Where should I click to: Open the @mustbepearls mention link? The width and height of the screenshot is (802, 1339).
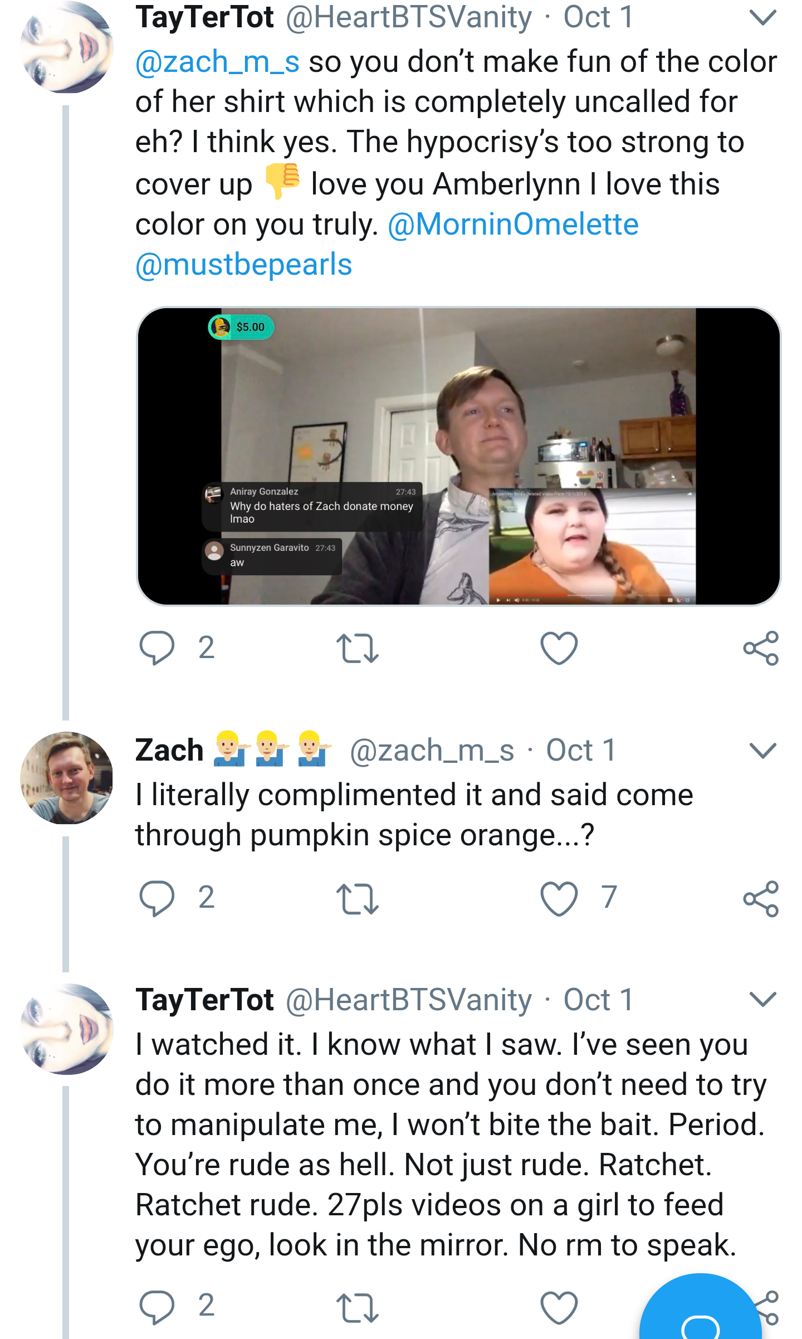click(x=244, y=265)
